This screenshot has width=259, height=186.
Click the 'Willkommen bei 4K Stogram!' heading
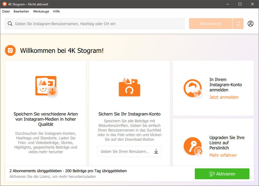pyautogui.click(x=62, y=50)
